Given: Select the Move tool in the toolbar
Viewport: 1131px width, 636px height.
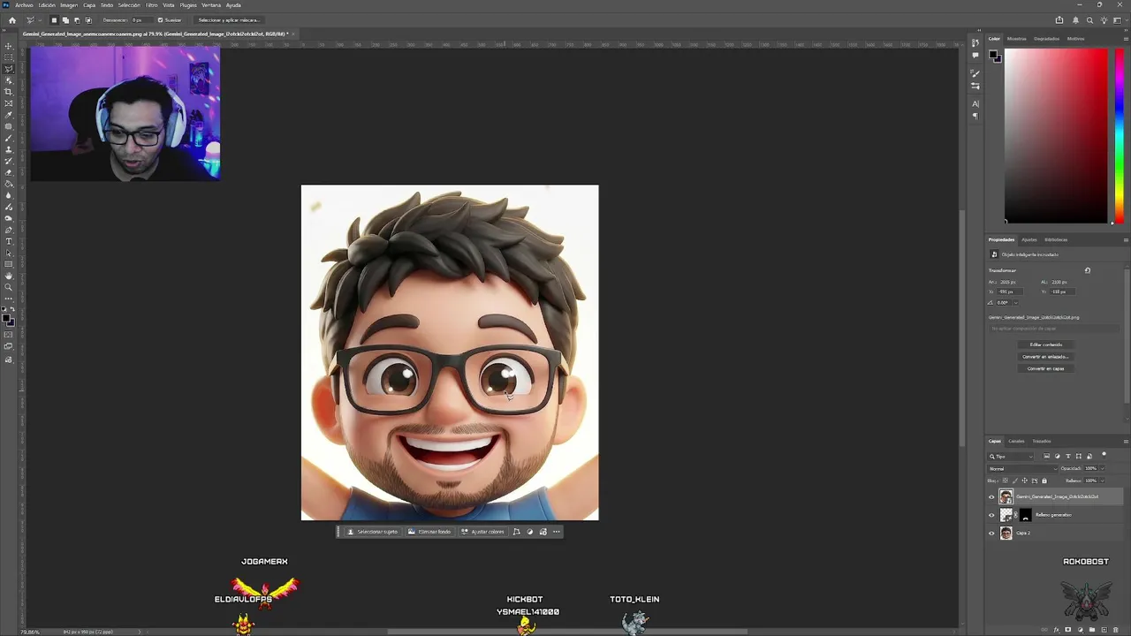Looking at the screenshot, I should pos(9,46).
